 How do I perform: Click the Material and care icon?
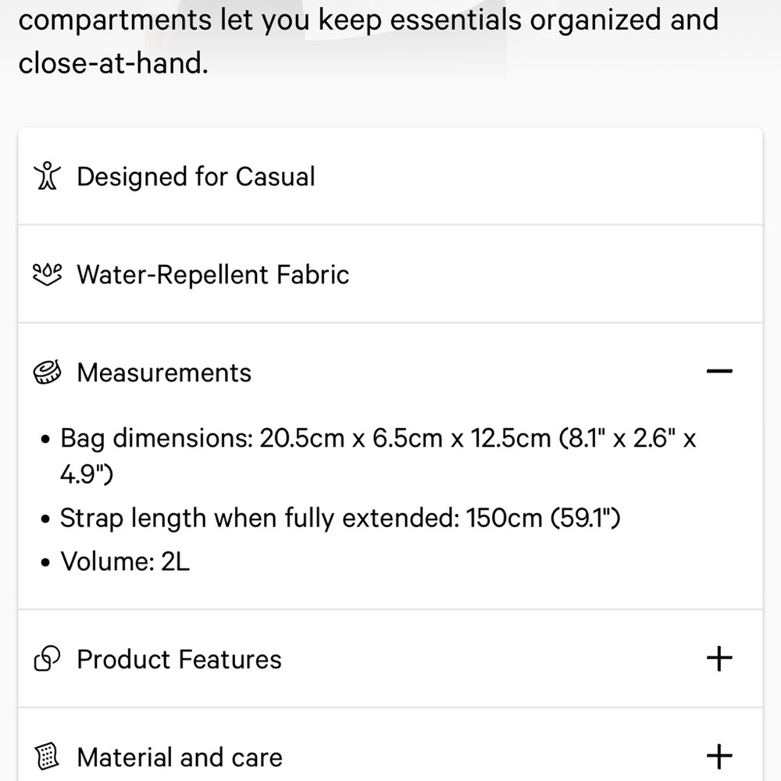click(47, 757)
